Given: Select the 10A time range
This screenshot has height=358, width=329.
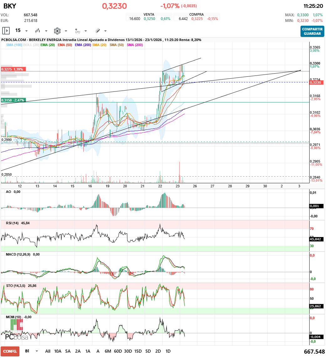Looking at the screenshot, I should point(58,351).
